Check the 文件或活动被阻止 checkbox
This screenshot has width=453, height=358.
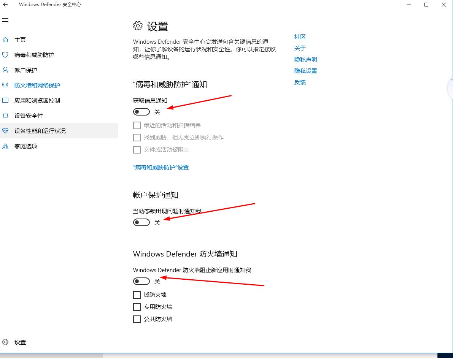(137, 150)
